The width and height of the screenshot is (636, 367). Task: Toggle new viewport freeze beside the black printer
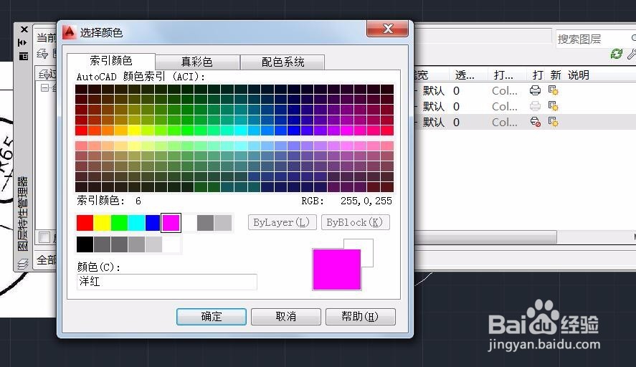pyautogui.click(x=554, y=90)
